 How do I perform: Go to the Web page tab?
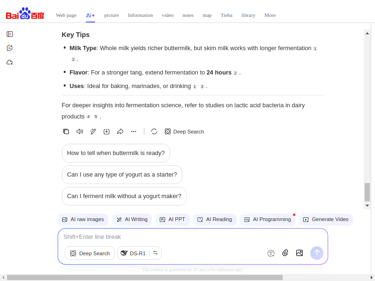point(66,15)
